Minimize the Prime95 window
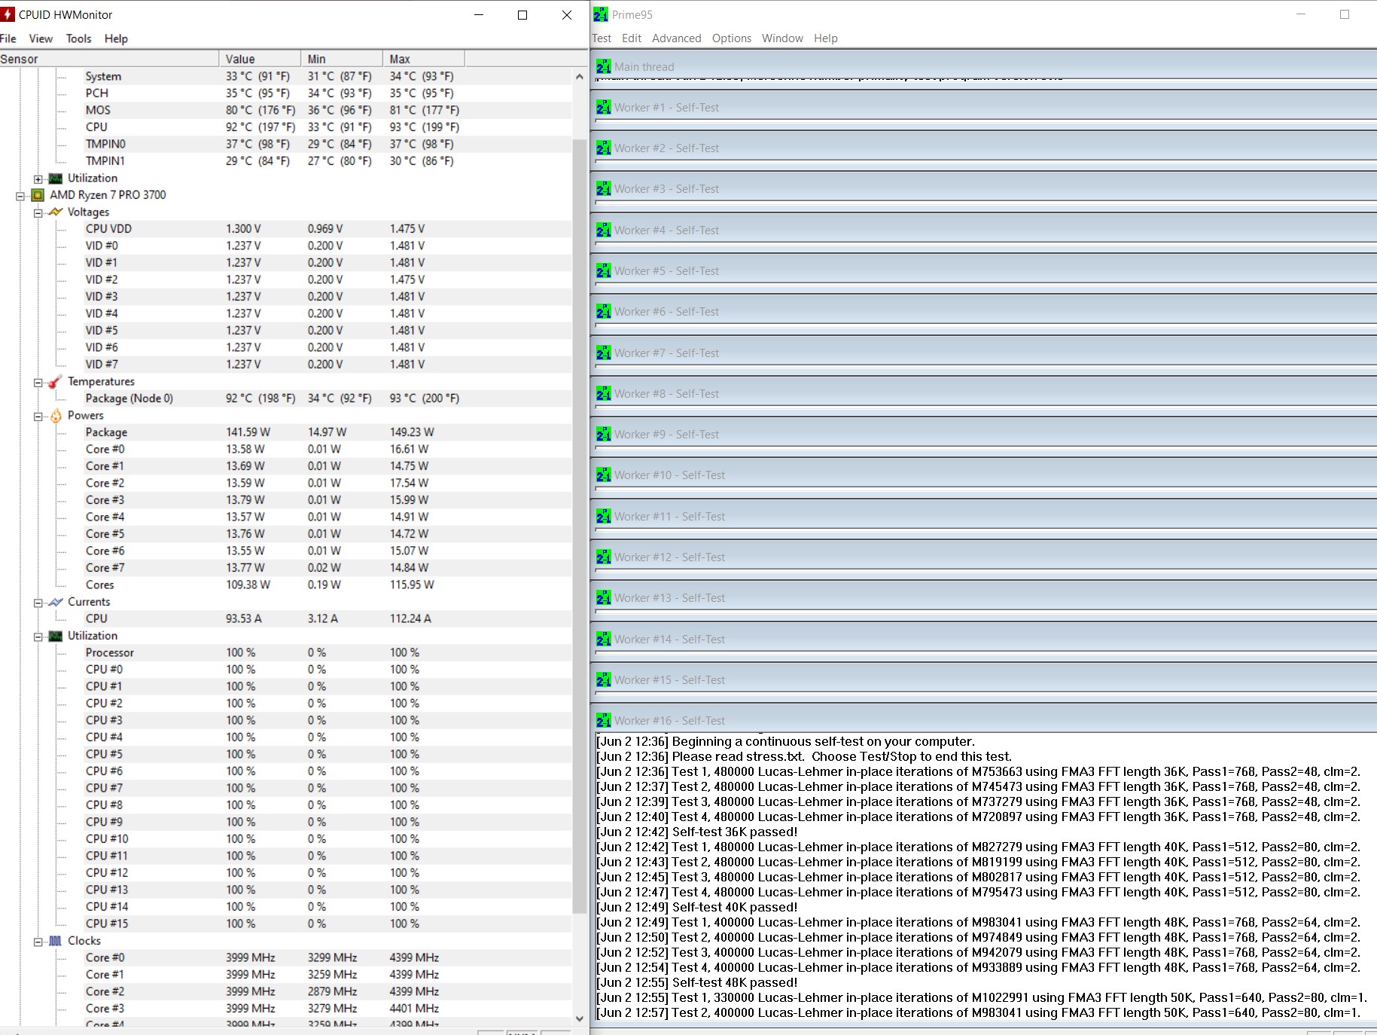This screenshot has height=1035, width=1377. [x=1301, y=14]
